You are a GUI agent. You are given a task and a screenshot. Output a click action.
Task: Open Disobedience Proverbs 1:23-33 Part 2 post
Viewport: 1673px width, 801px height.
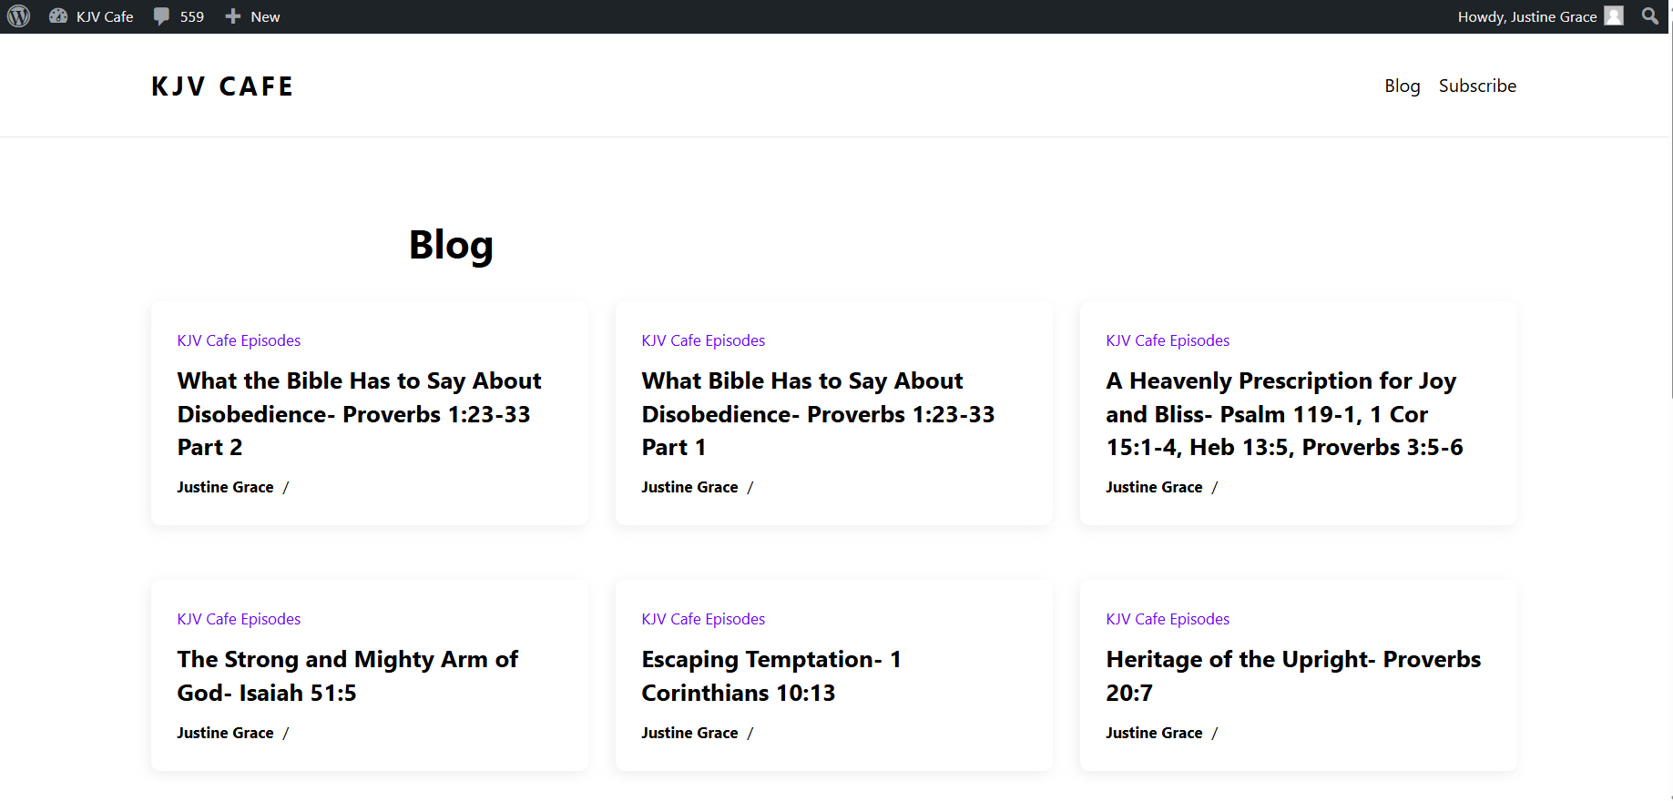click(359, 413)
